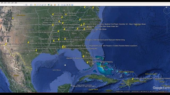Click 'Baldwin County, Alabama' huge booms label
170x95 pixels.
(x=100, y=46)
